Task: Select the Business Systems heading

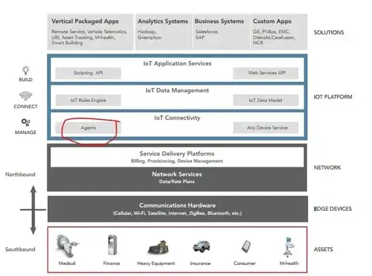Action: [219, 21]
